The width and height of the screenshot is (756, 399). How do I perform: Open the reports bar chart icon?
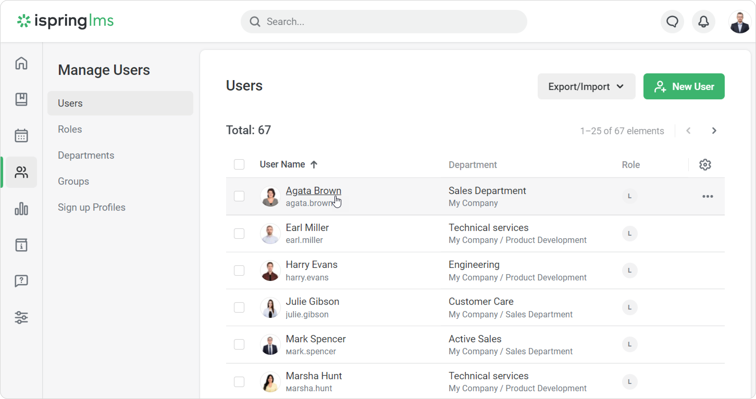tap(21, 209)
